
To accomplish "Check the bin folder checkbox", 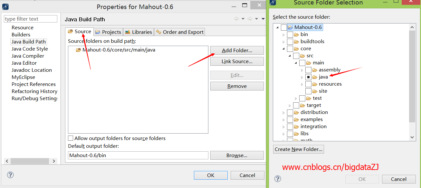I will point(290,34).
